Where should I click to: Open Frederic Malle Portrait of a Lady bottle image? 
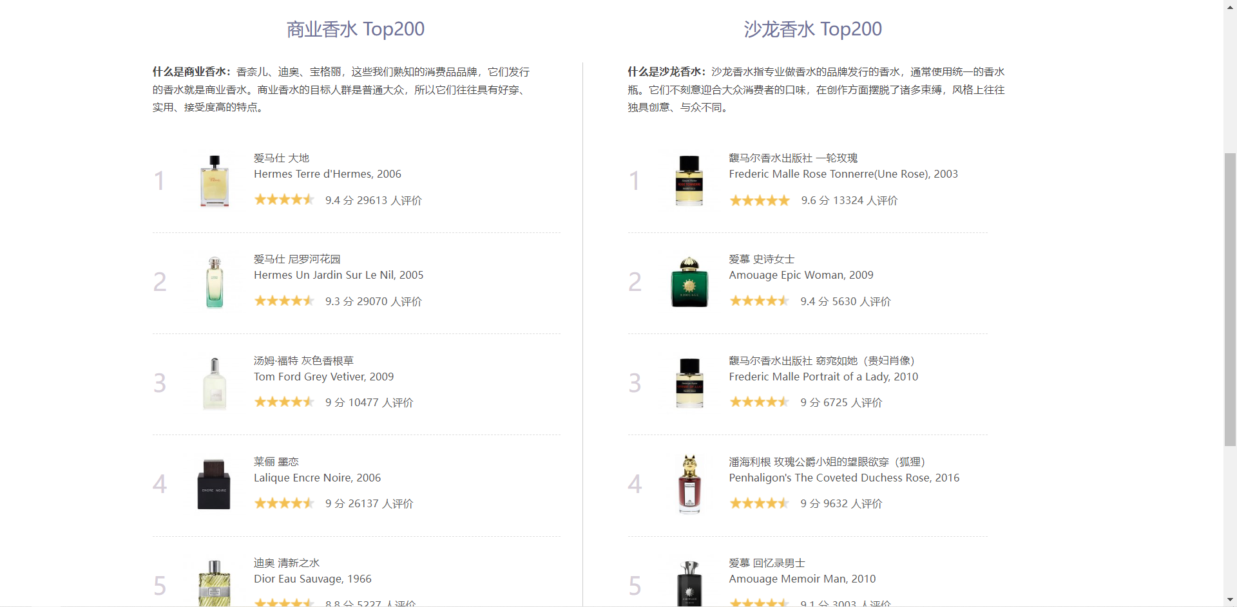coord(689,384)
